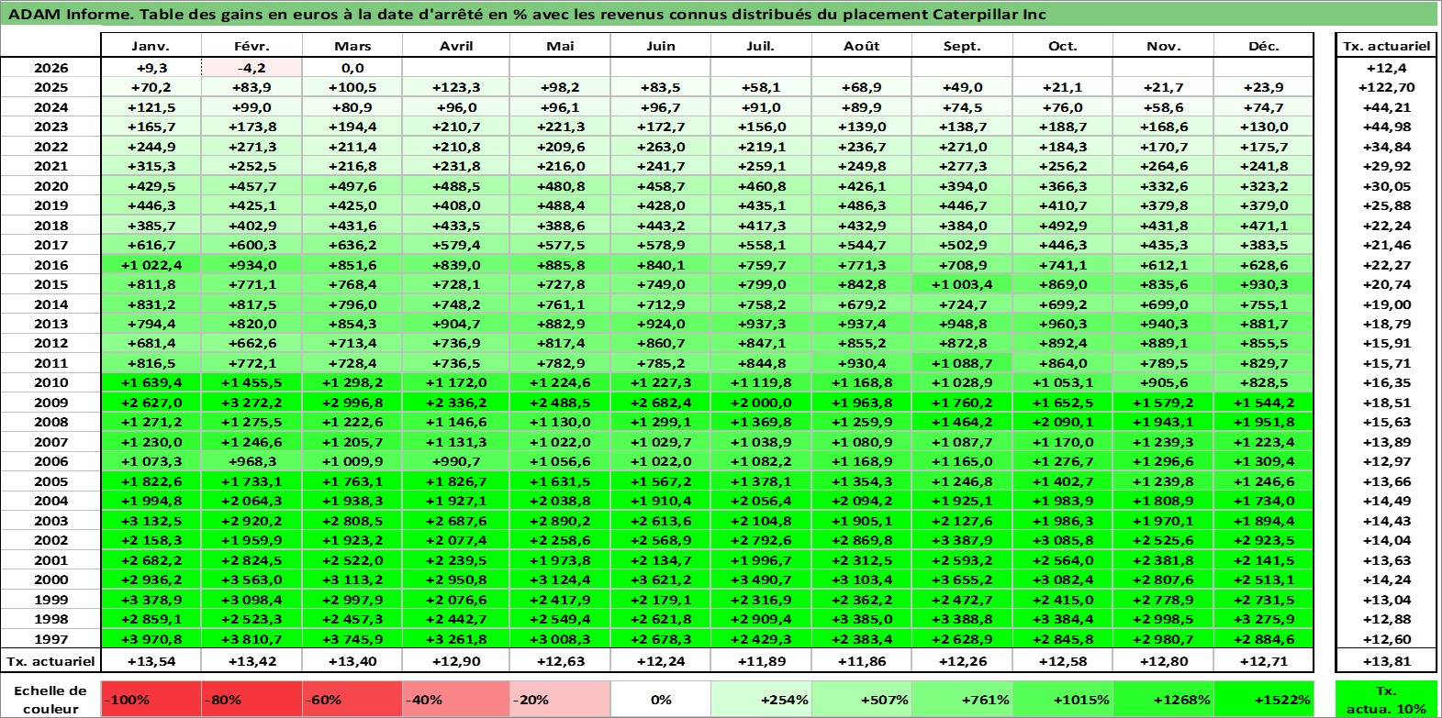Select the +254% color scale swatch
This screenshot has height=718, width=1442.
[761, 699]
